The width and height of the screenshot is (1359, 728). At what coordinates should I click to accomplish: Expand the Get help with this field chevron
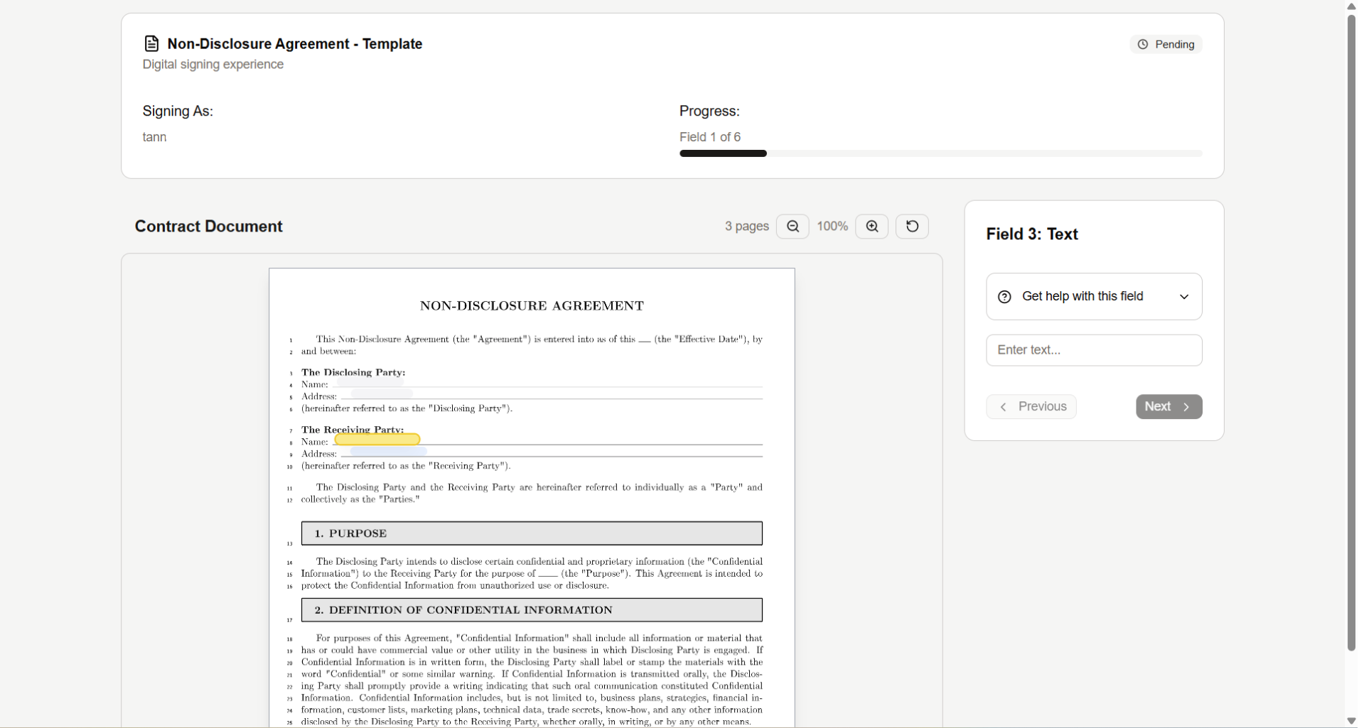(x=1184, y=297)
